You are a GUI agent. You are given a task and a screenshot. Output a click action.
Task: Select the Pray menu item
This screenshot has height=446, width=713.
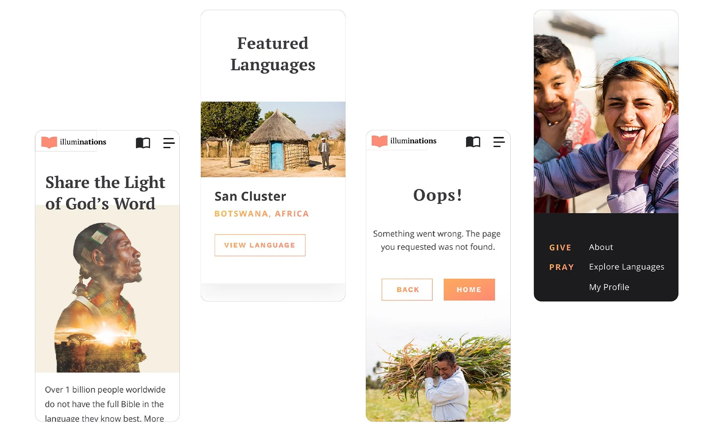point(561,267)
